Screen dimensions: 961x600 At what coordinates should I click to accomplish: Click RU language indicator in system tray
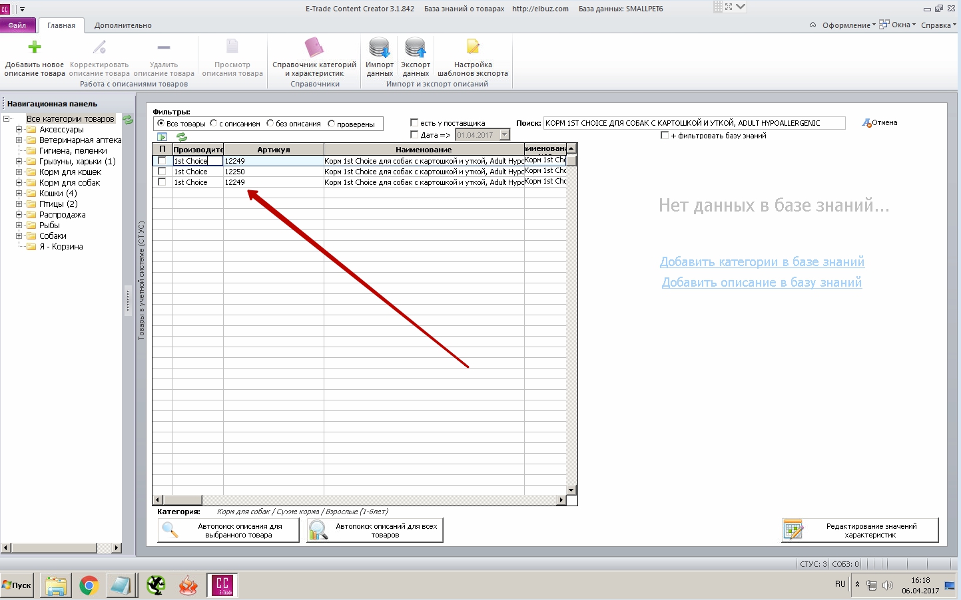click(840, 584)
